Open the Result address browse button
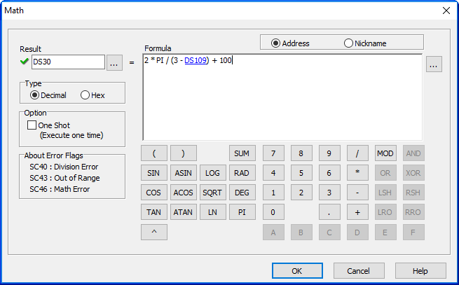 click(114, 63)
